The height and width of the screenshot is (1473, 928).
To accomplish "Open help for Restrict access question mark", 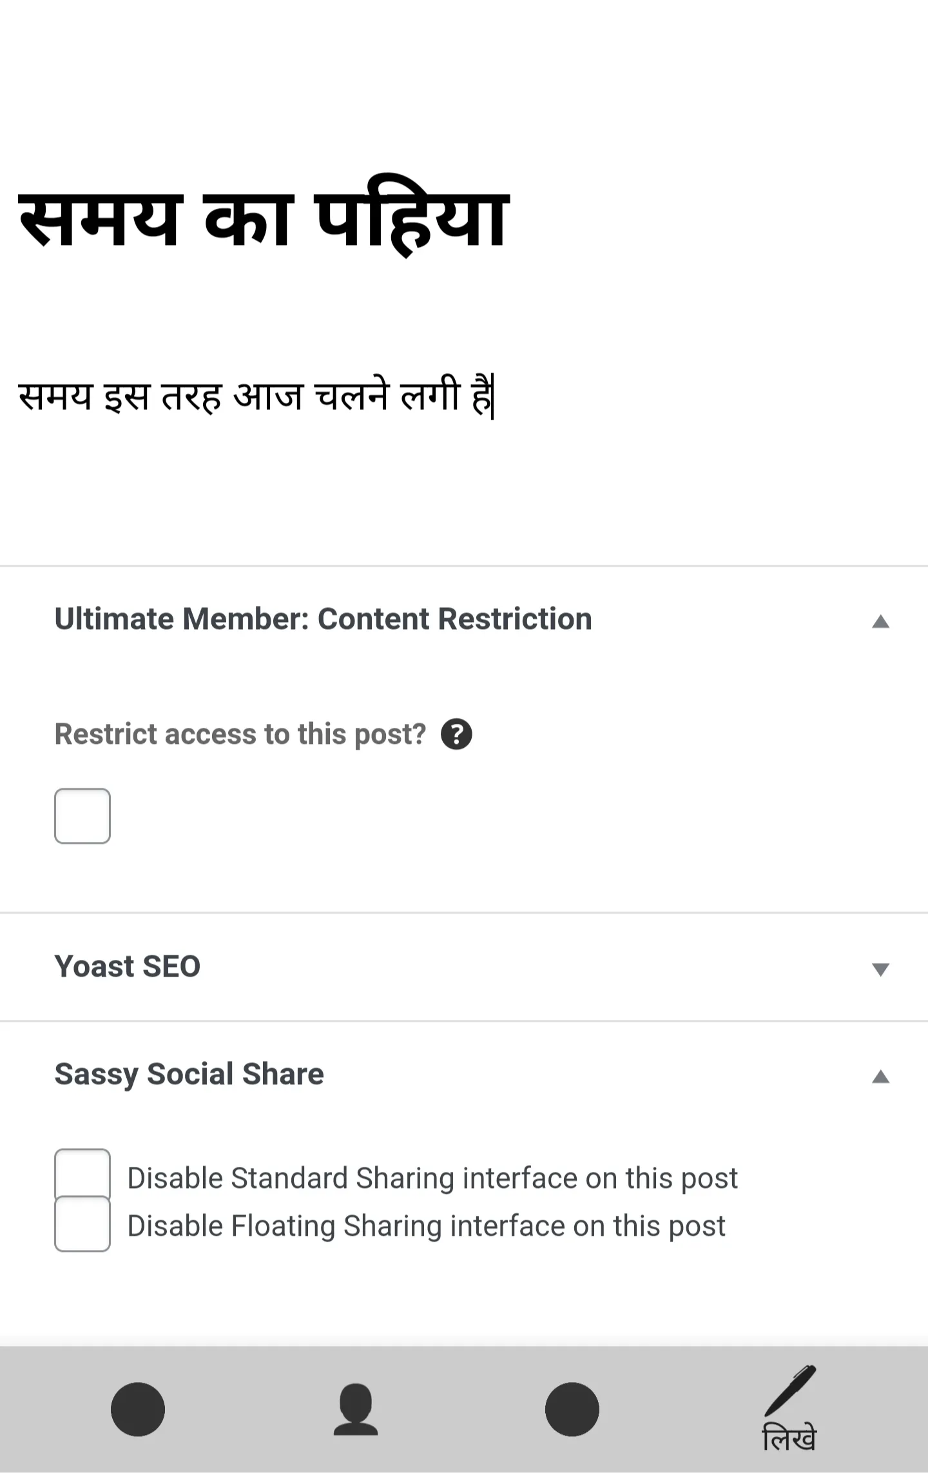I will (456, 734).
